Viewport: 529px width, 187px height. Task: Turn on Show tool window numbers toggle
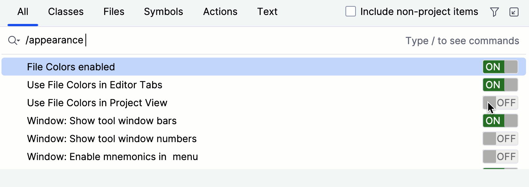pos(501,139)
